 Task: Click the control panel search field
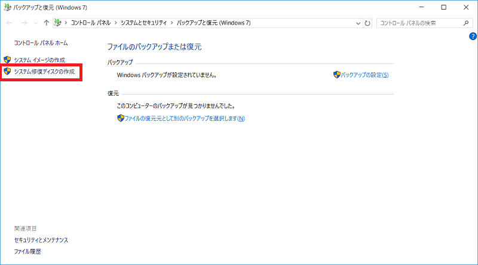(x=424, y=23)
